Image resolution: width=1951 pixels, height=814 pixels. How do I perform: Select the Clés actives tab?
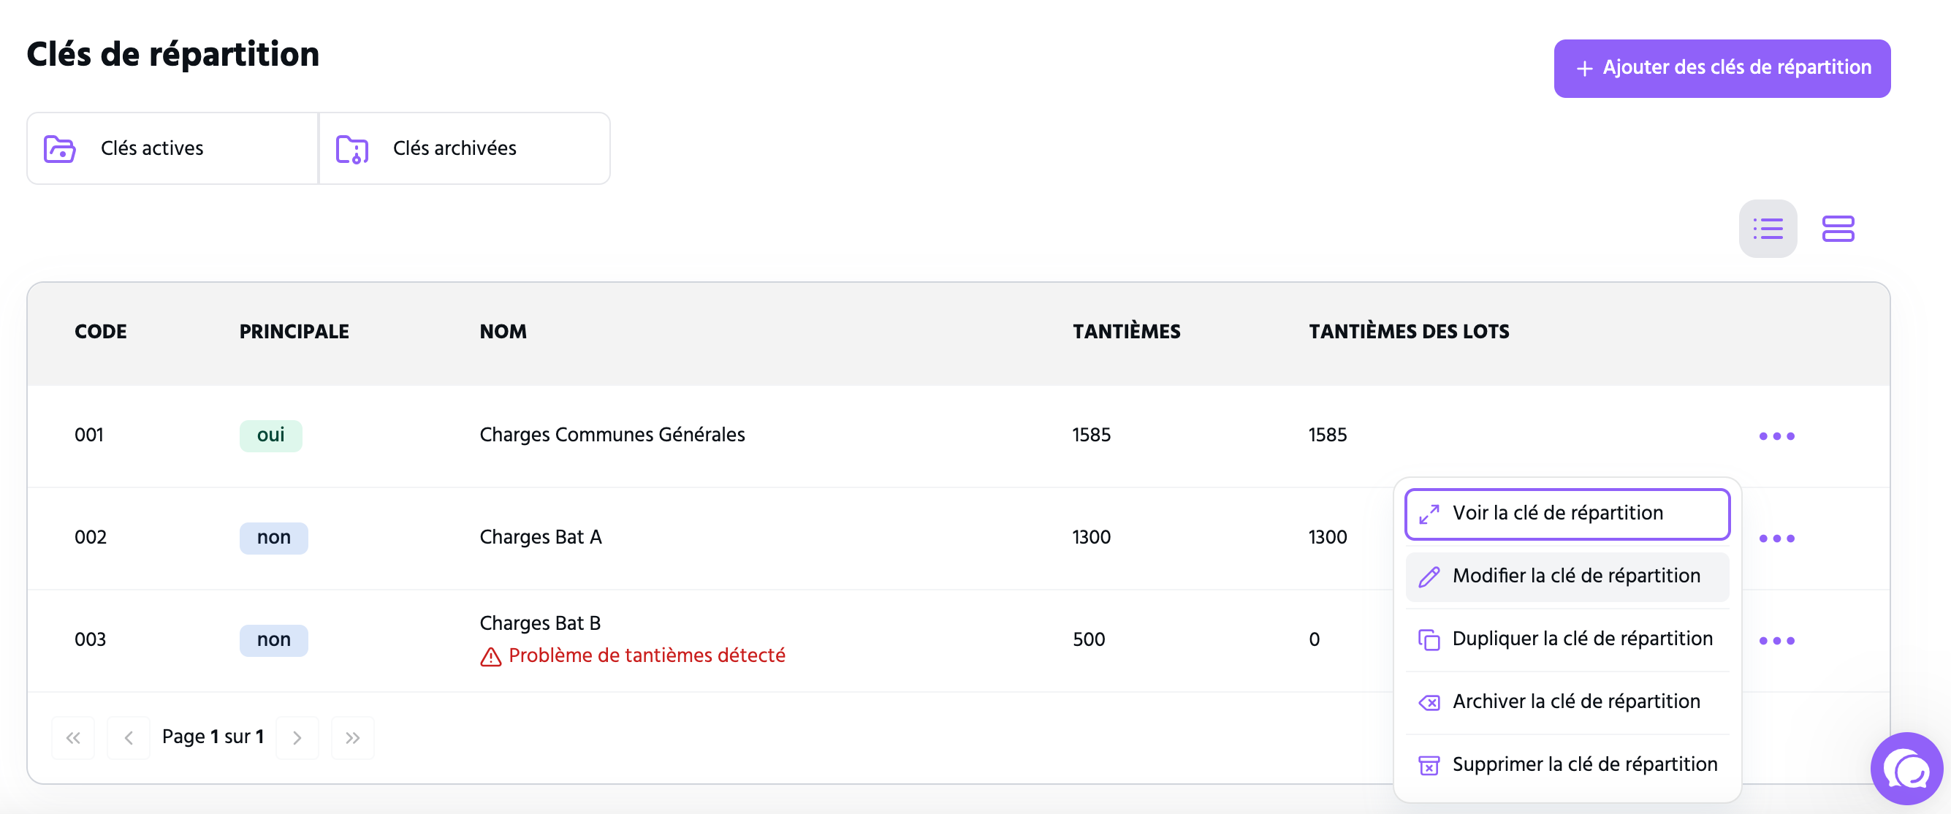pos(172,148)
